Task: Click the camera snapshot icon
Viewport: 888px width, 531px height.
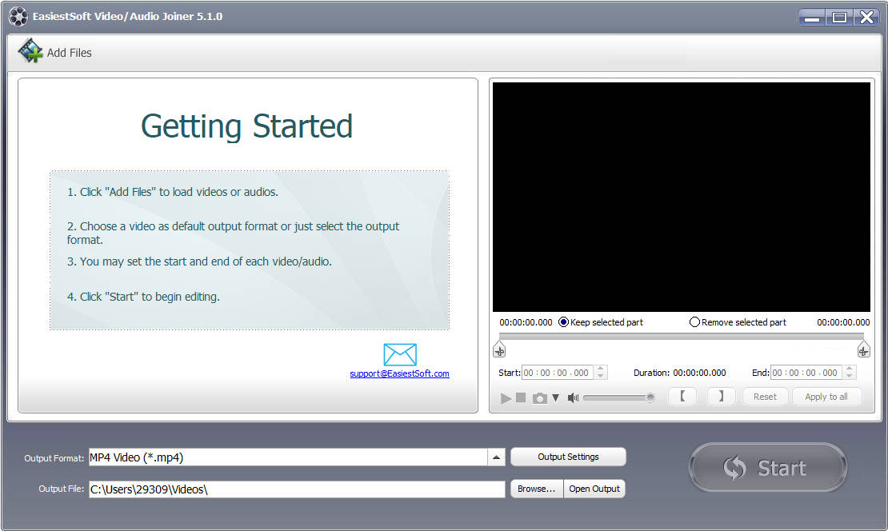Action: 540,397
